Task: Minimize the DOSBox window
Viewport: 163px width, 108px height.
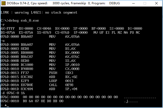Action: [x=133, y=3]
